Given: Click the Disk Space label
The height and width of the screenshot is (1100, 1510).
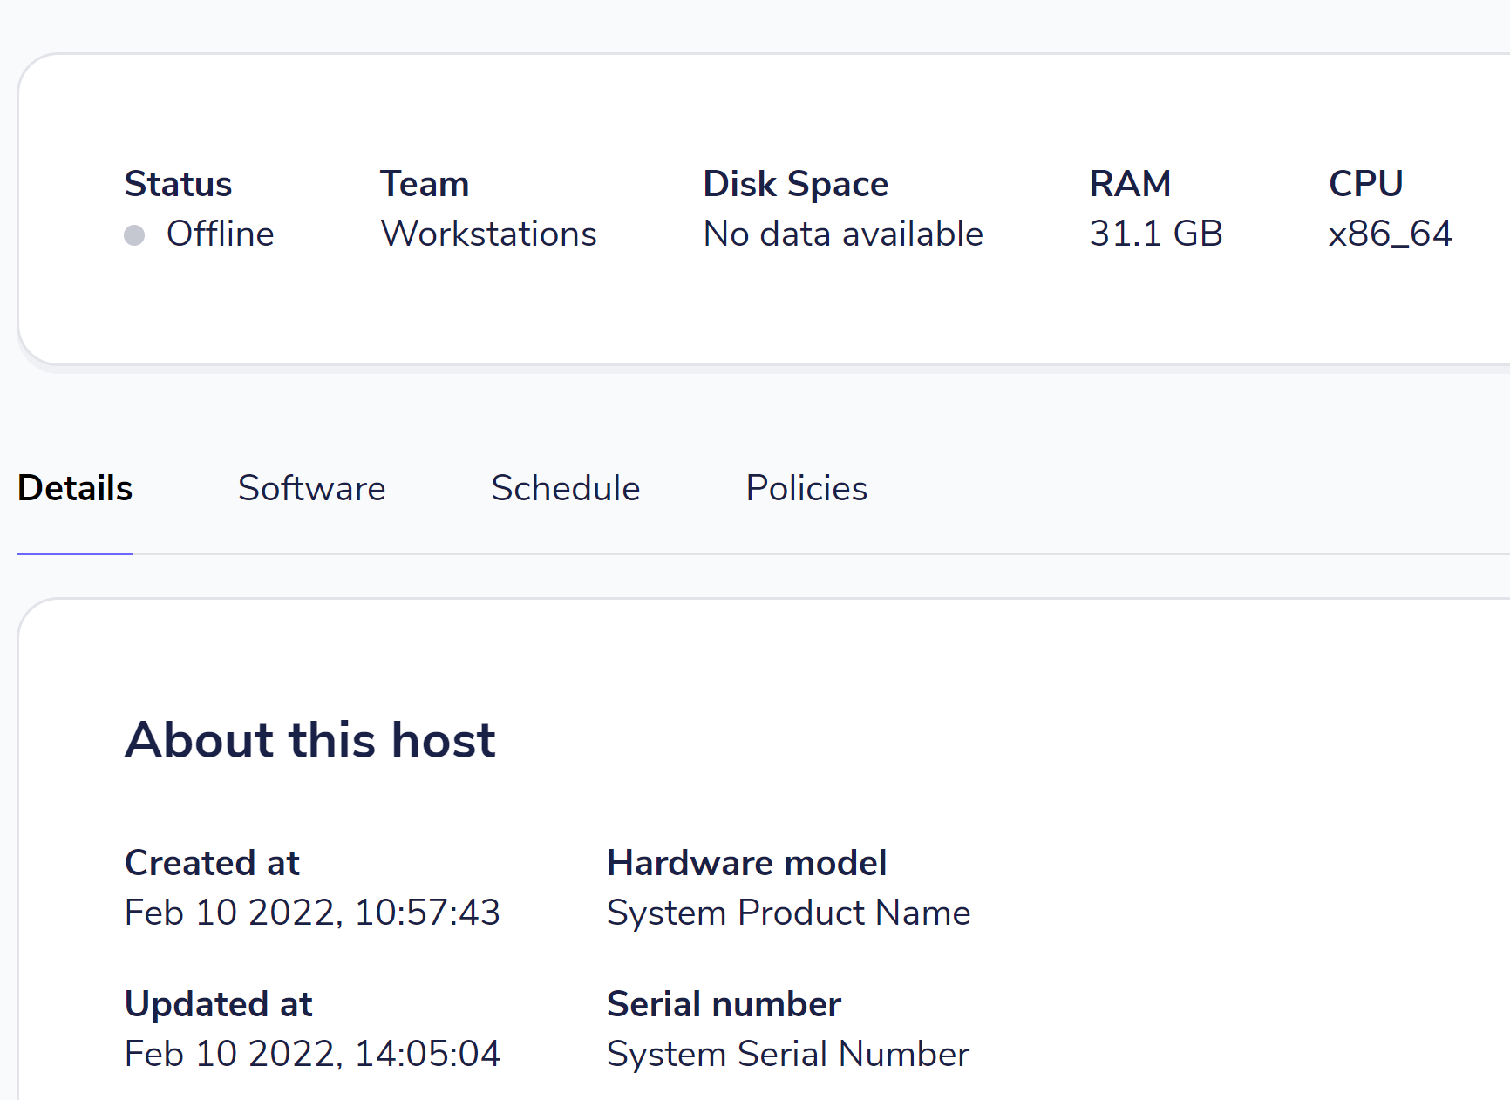Looking at the screenshot, I should (x=795, y=184).
